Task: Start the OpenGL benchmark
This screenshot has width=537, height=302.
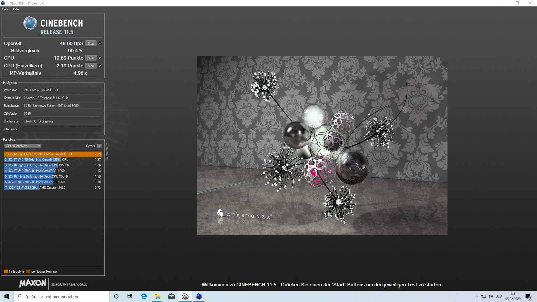Action: 91,44
